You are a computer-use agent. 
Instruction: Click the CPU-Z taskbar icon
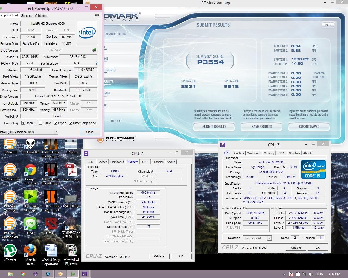(x=85, y=274)
